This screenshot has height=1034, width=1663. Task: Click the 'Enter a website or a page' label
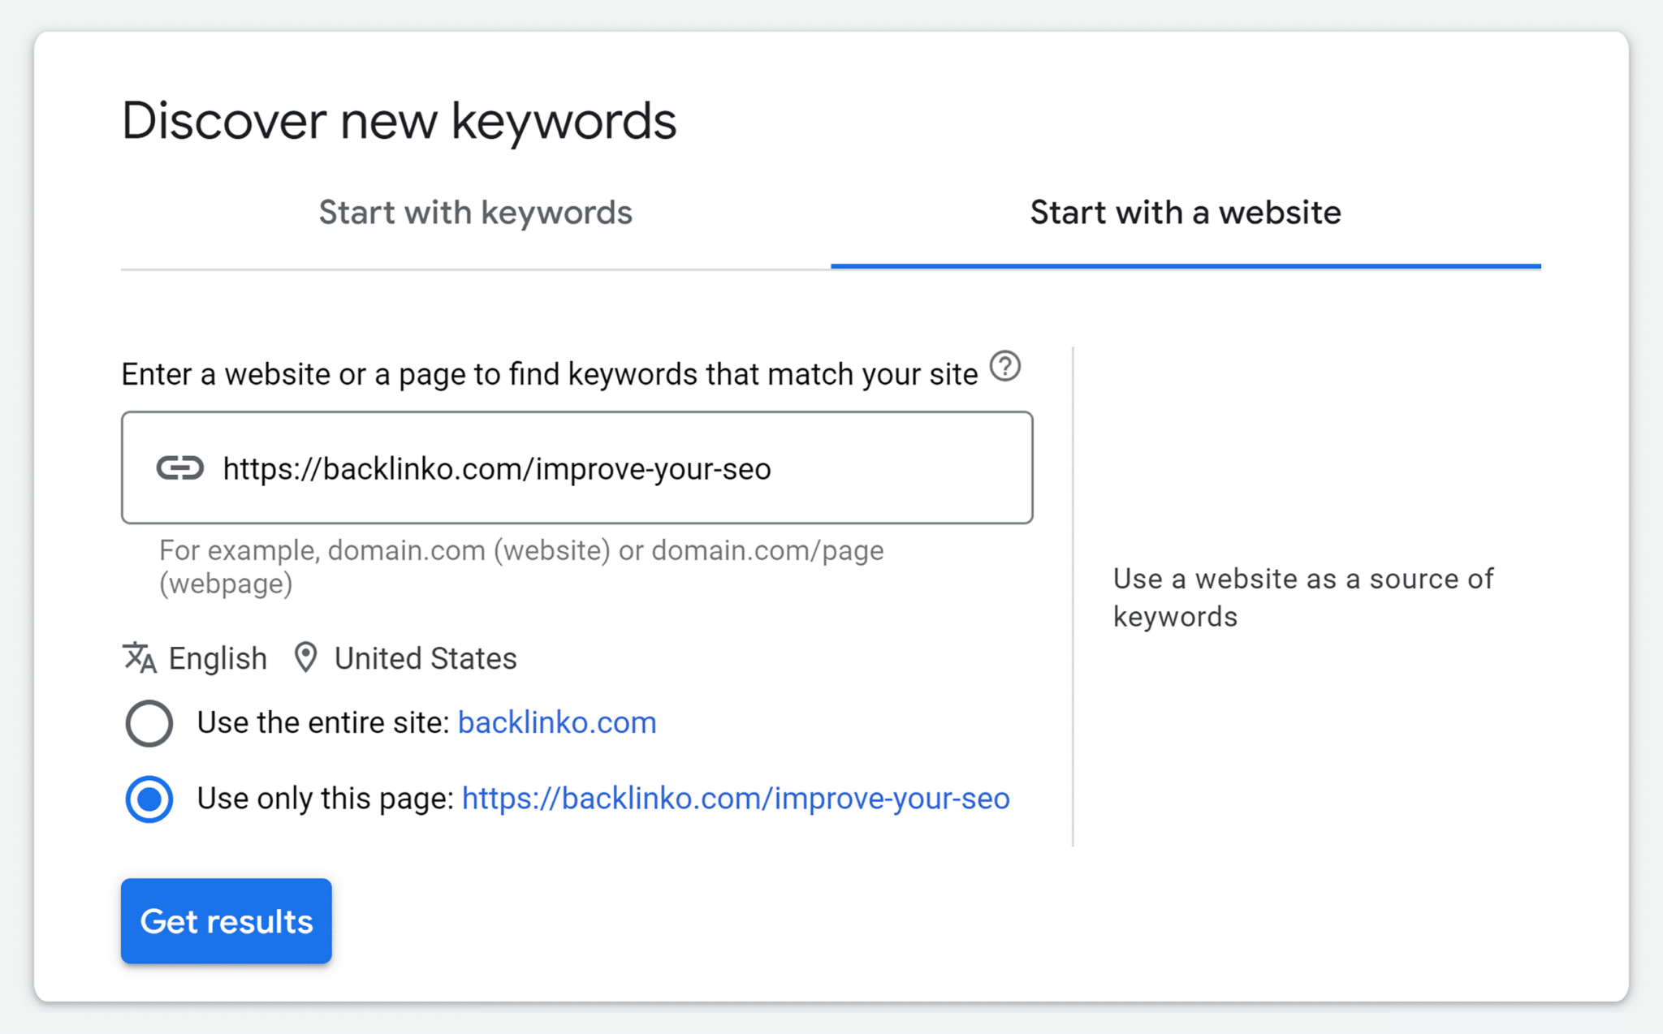pyautogui.click(x=550, y=374)
